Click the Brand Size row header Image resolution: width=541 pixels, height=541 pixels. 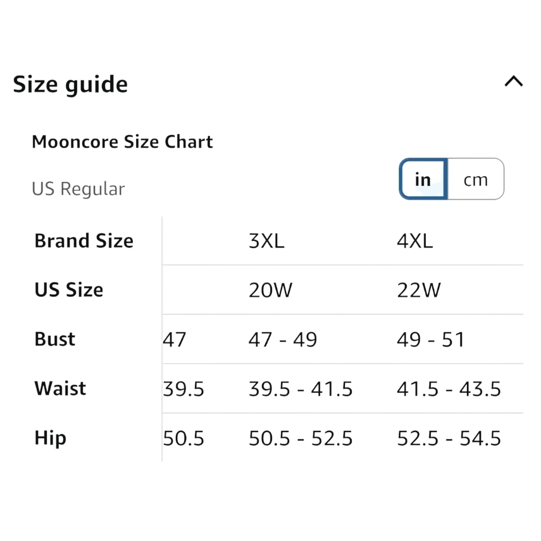[84, 241]
